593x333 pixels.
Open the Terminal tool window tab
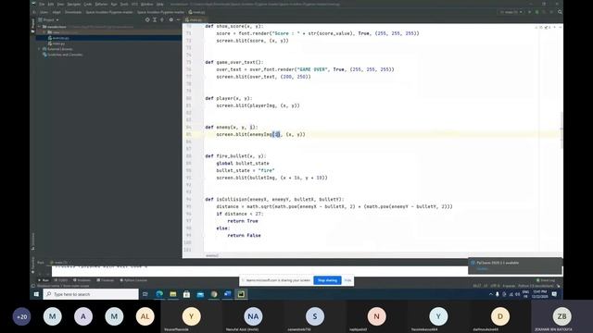(x=106, y=280)
